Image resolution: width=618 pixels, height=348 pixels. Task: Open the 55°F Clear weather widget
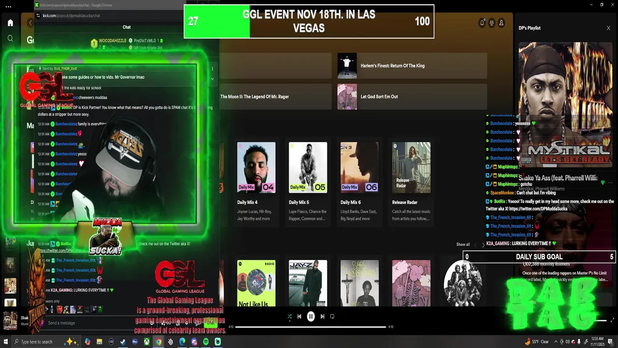pos(536,342)
